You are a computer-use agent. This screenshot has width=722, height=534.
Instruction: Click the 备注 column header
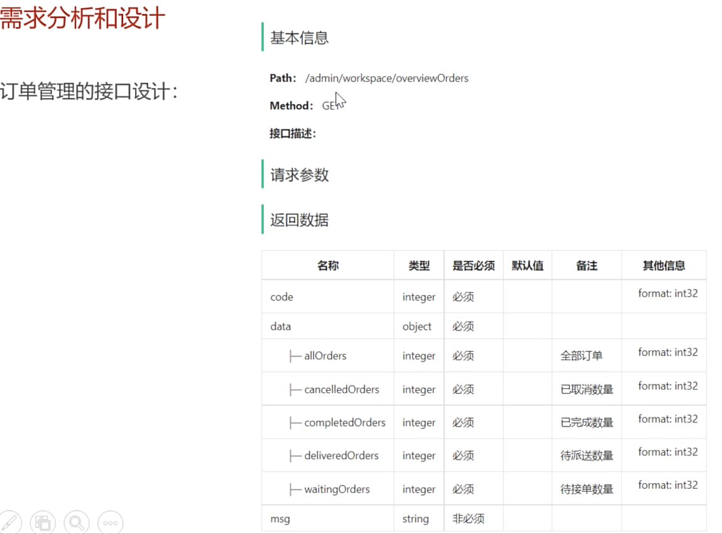(587, 266)
